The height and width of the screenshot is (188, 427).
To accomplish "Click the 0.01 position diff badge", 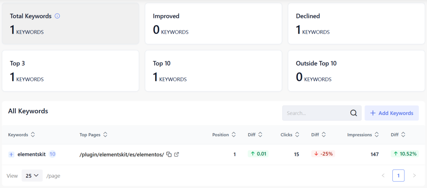I will coord(258,154).
